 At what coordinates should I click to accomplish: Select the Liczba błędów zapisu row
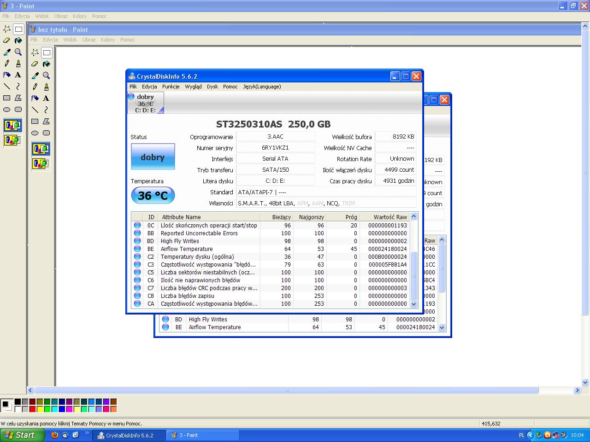click(x=271, y=296)
